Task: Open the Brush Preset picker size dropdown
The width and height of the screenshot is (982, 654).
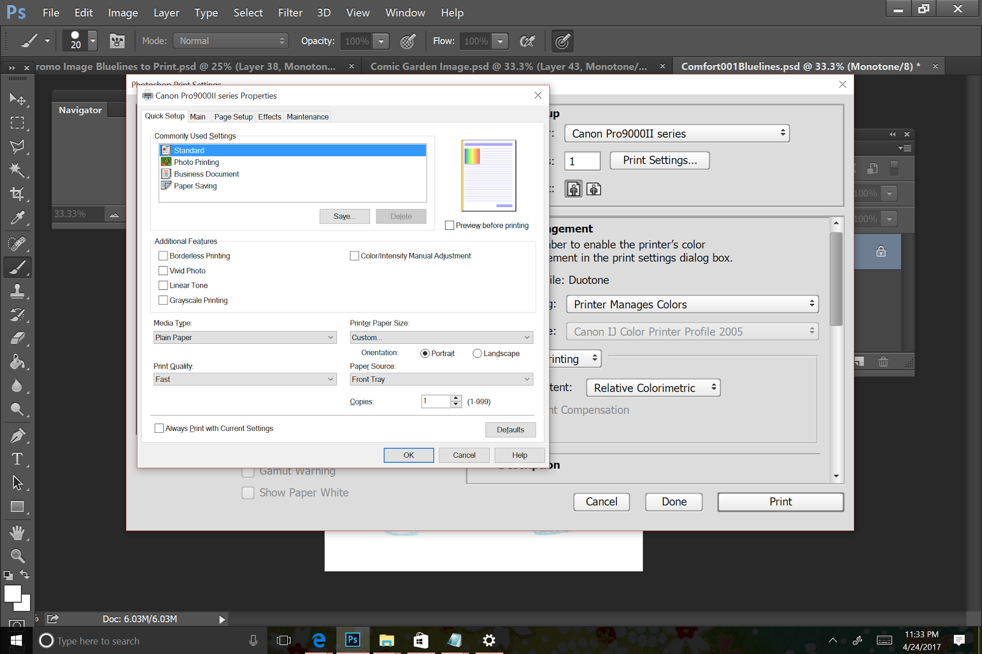Action: coord(93,41)
